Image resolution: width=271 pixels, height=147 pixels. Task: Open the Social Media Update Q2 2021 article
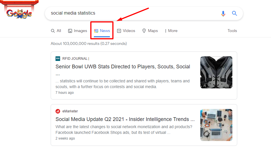(125, 119)
